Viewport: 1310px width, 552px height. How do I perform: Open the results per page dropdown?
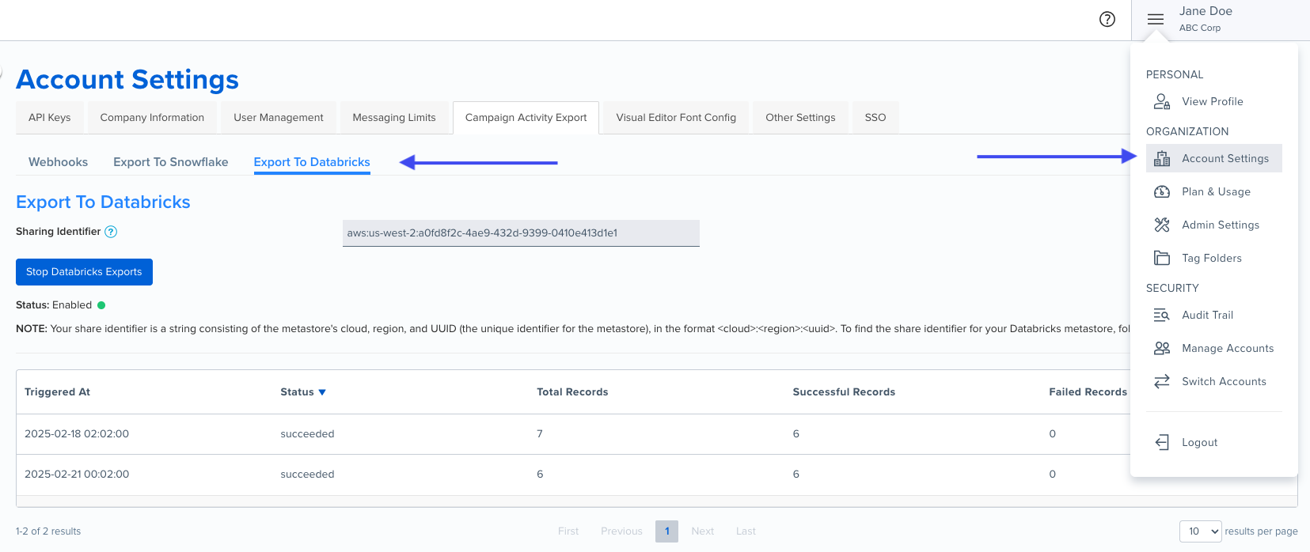coord(1200,531)
